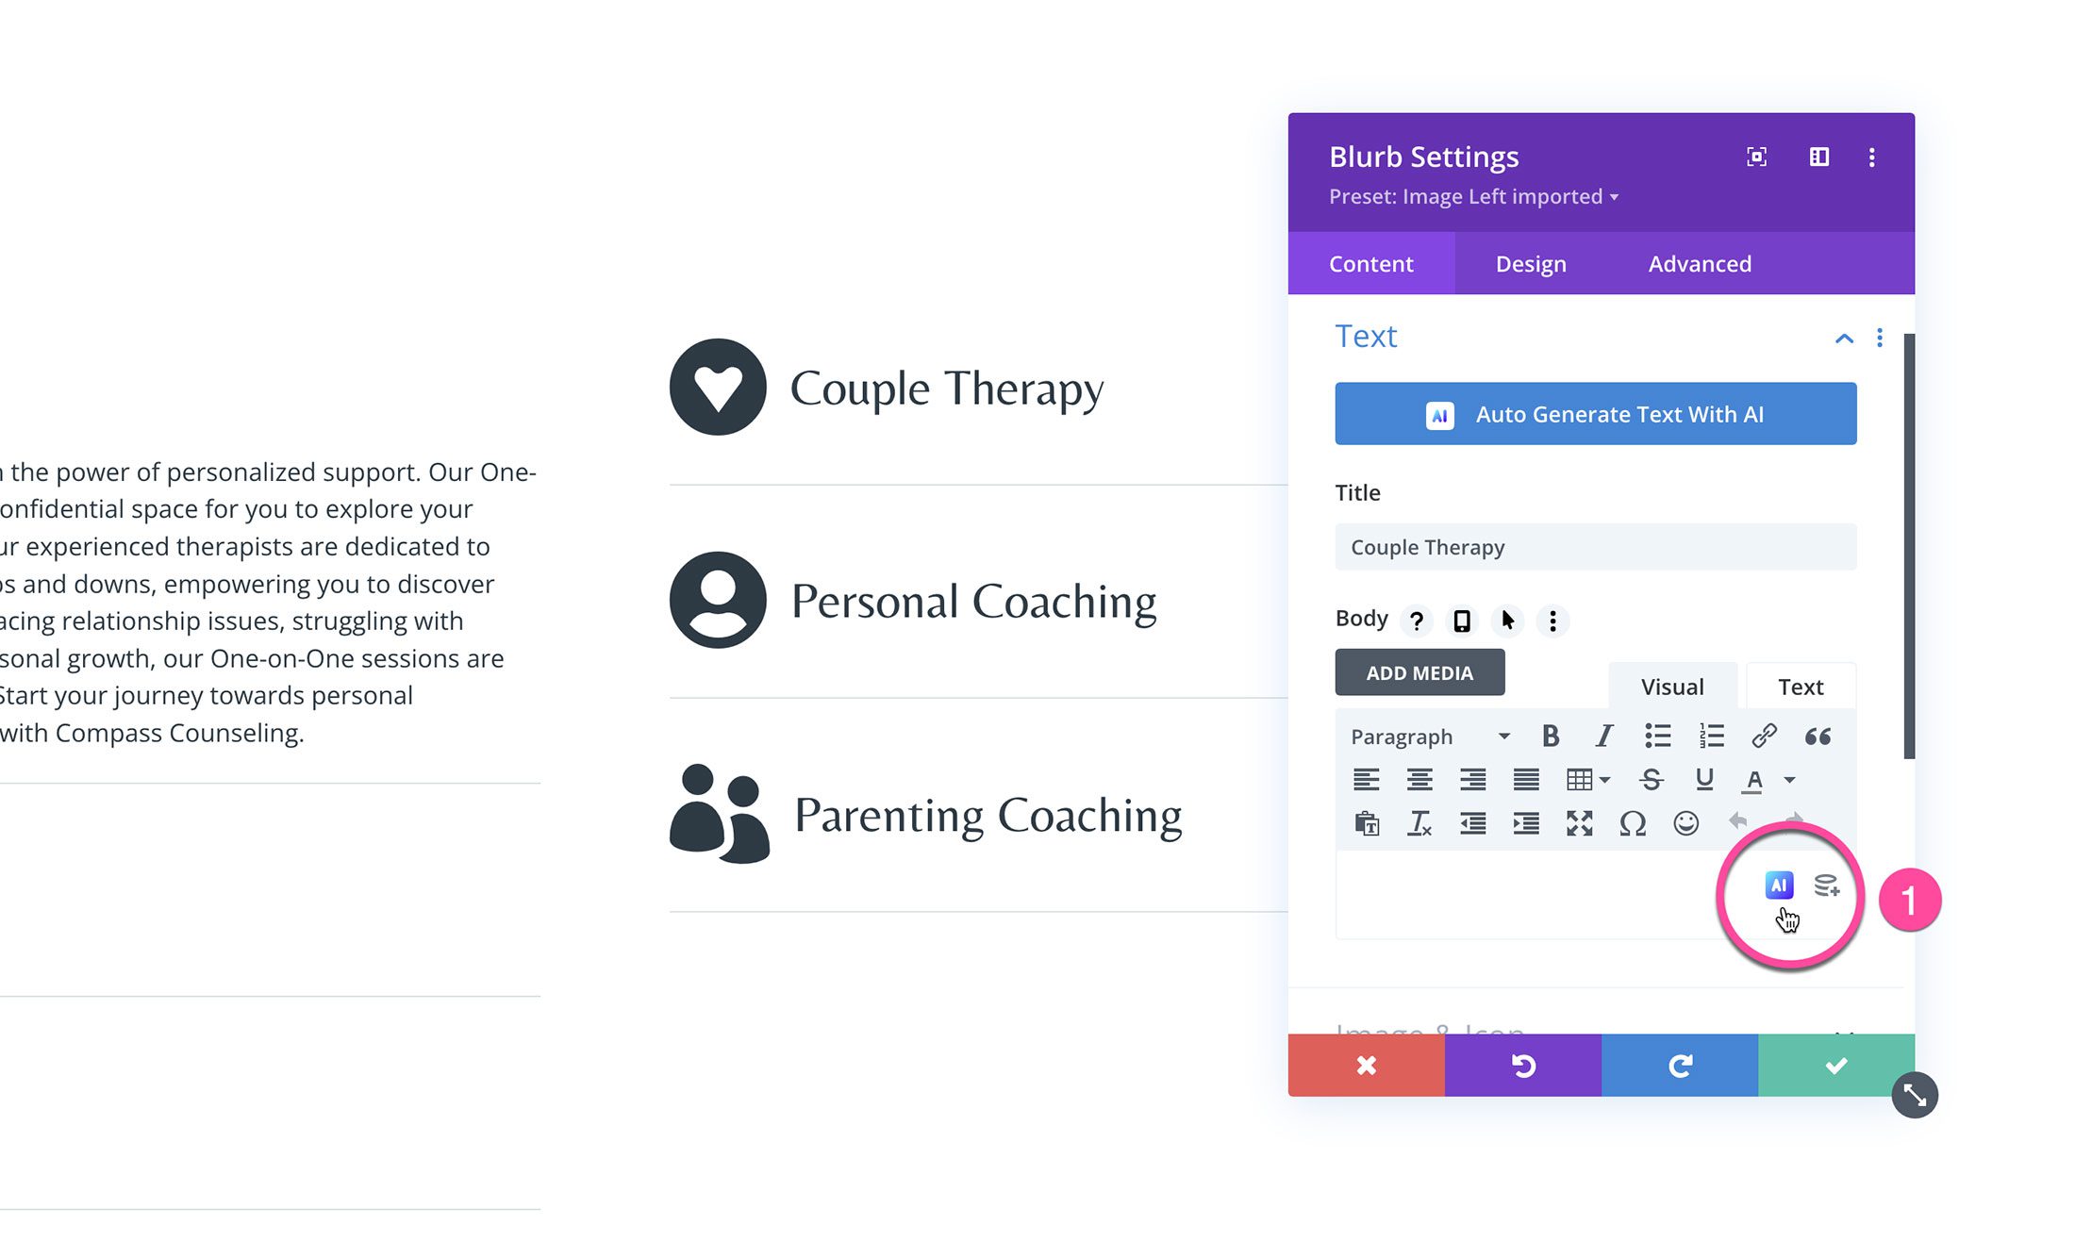This screenshot has width=2075, height=1258.
Task: Switch to the Visual tab in editor
Action: tap(1672, 686)
